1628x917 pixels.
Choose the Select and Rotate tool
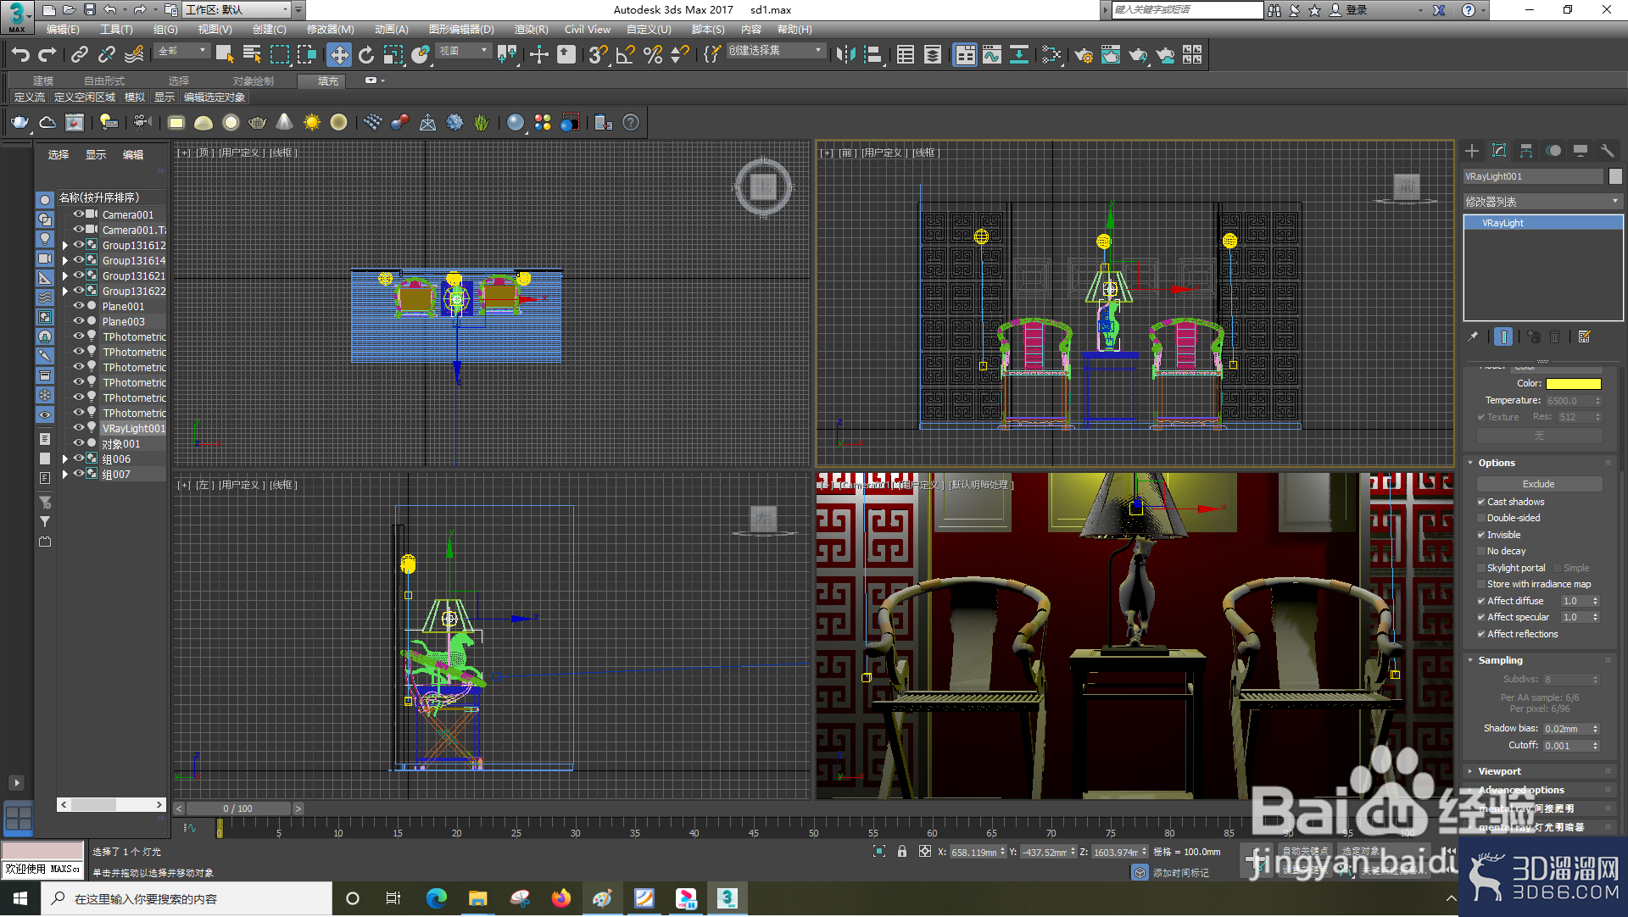pos(366,55)
